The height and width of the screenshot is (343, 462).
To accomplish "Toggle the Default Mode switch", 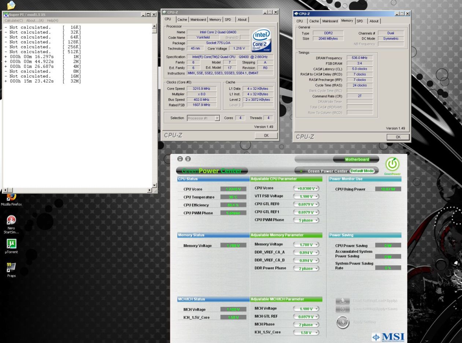I will coord(362,171).
